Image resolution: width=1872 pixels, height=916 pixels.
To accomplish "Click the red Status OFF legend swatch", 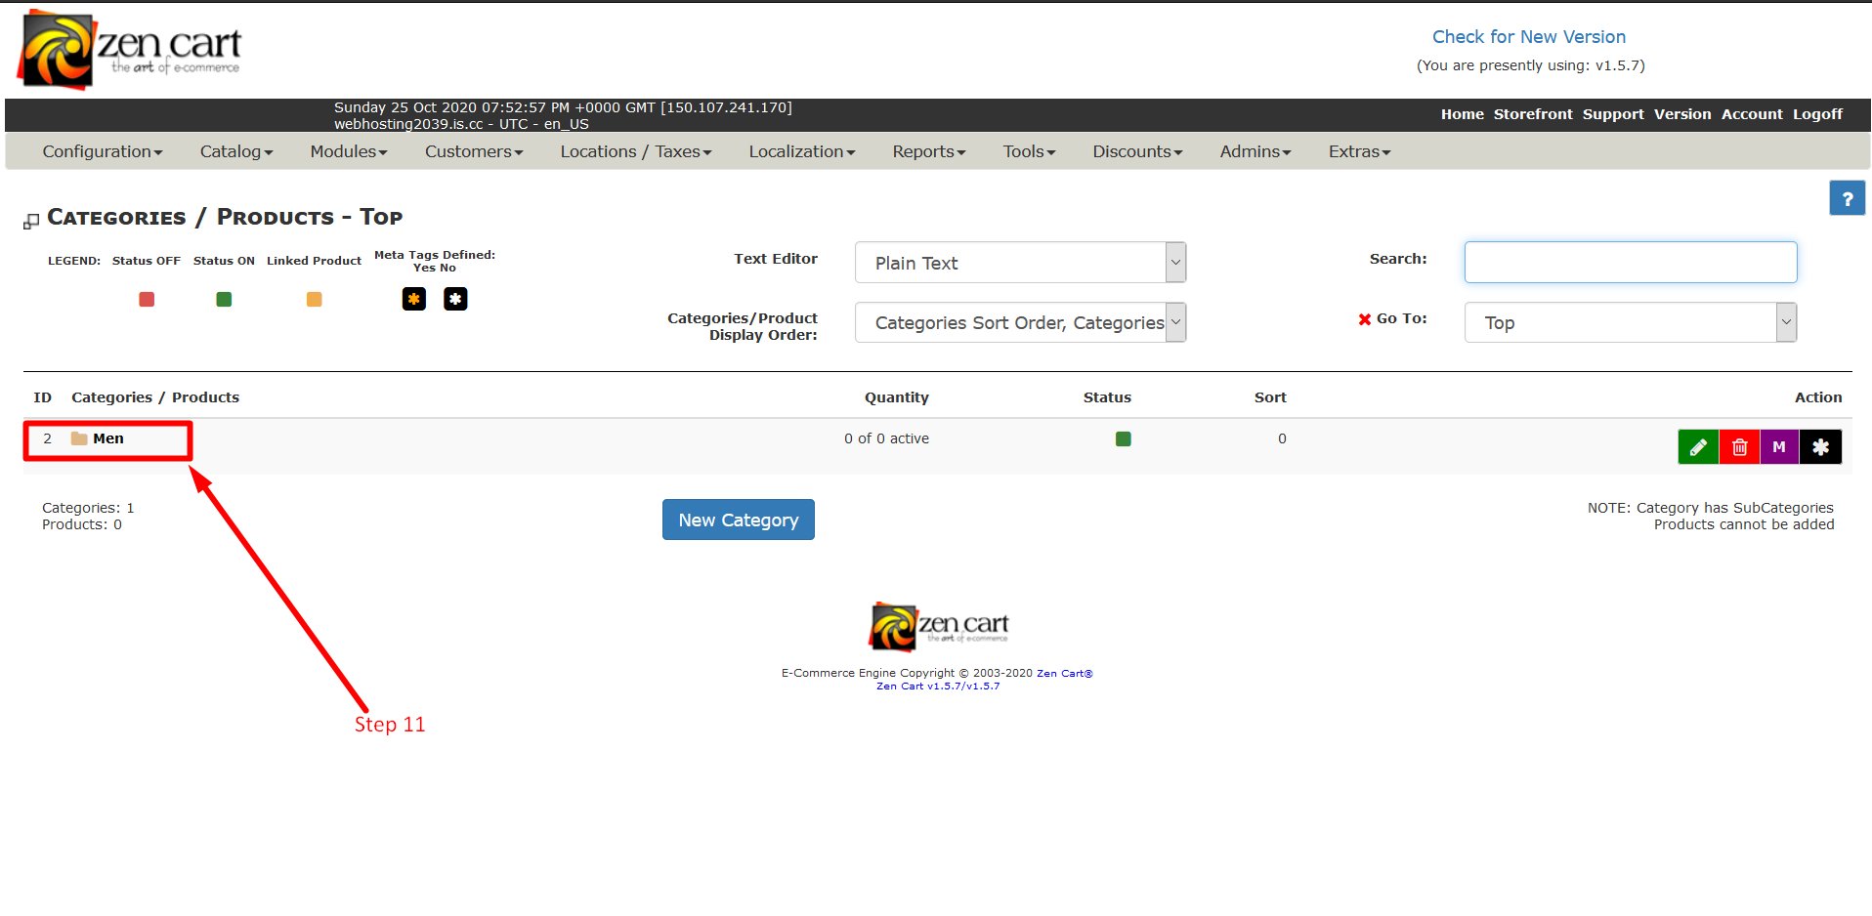I will (147, 299).
